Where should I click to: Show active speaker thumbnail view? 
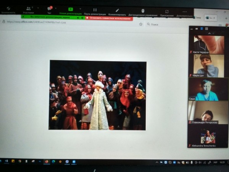pyautogui.click(x=197, y=29)
